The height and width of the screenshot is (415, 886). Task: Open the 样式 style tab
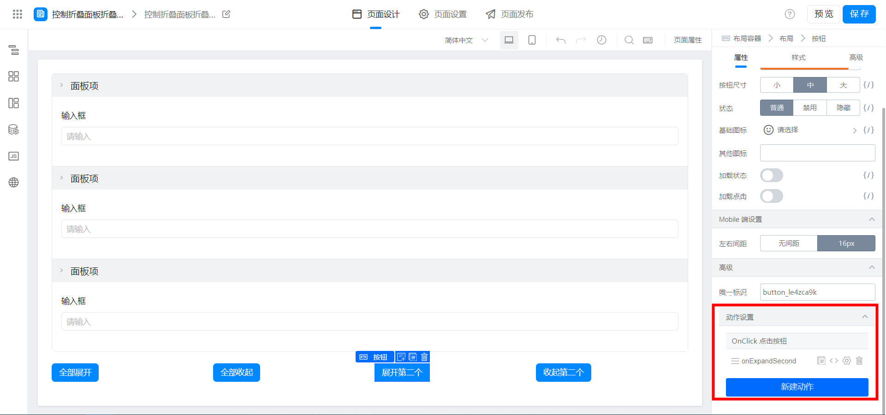[x=798, y=58]
